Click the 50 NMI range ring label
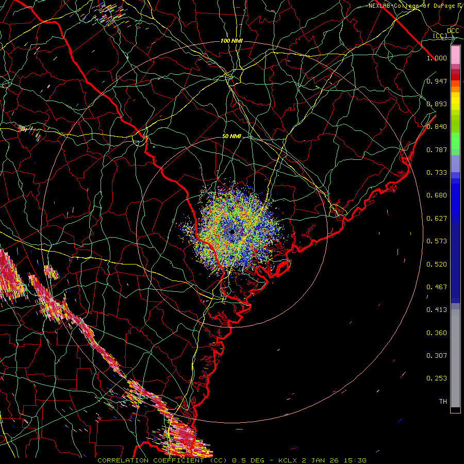 point(231,137)
